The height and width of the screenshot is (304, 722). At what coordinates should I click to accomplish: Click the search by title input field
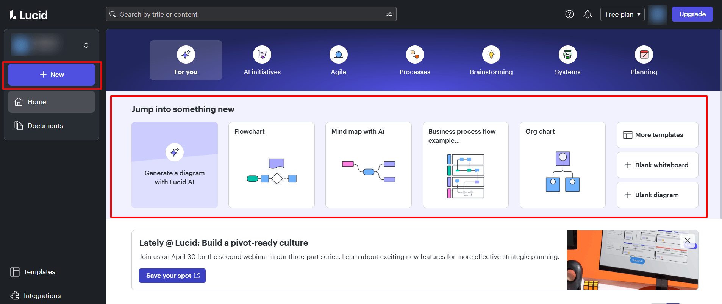click(x=251, y=14)
